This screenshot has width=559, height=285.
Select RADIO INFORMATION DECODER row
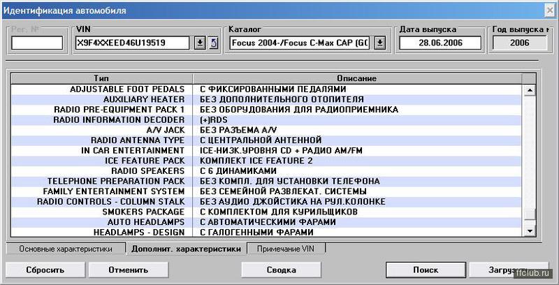266,119
